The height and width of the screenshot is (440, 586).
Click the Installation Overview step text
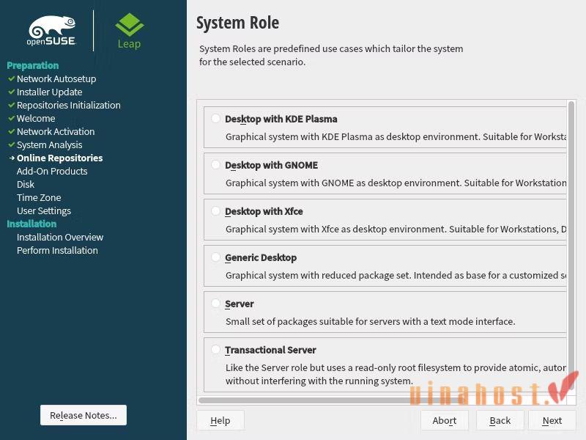coord(60,237)
